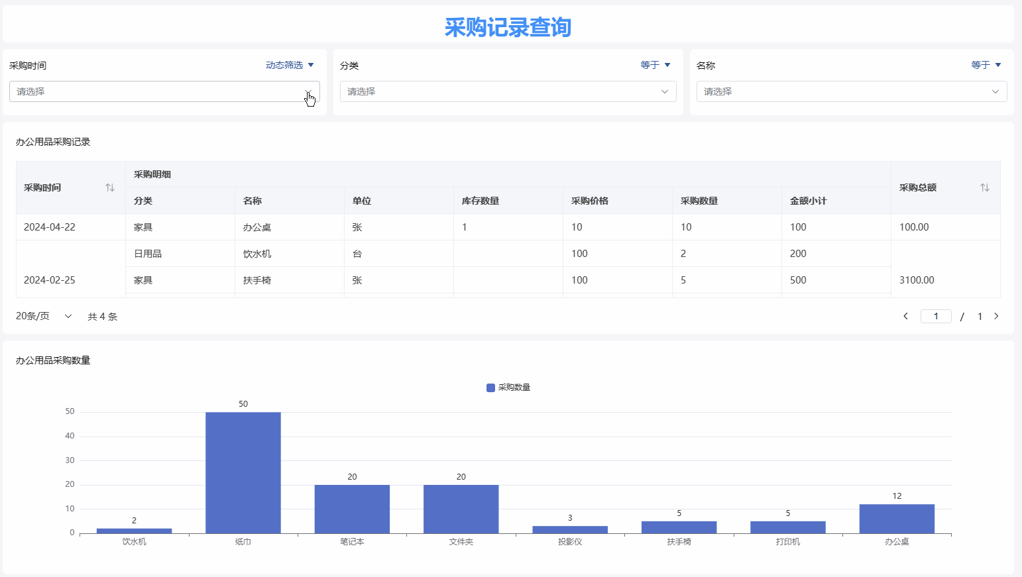Viewport: 1022px width, 577px height.
Task: Open 名称 请选择 dropdown
Action: [852, 91]
